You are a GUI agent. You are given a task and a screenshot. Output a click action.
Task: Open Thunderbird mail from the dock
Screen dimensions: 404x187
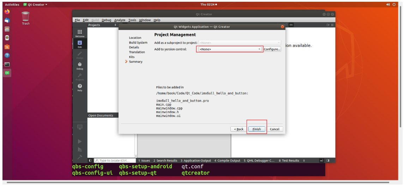pyautogui.click(x=7, y=20)
